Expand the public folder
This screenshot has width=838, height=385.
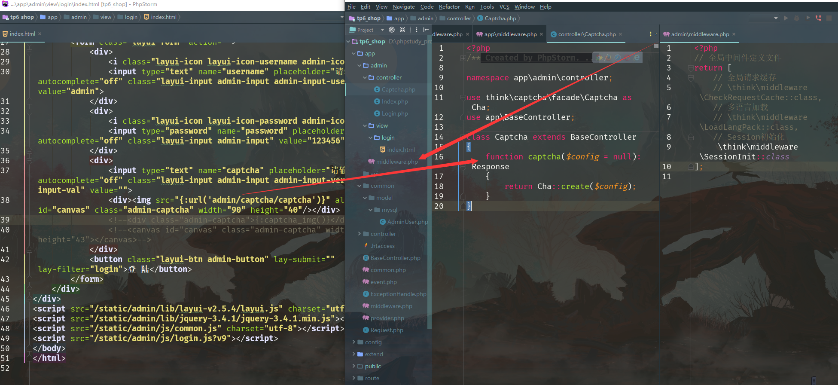[x=354, y=366]
